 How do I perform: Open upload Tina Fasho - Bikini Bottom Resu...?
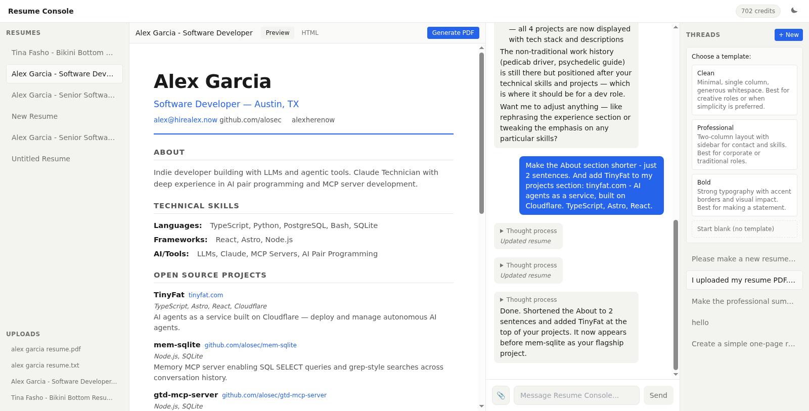click(x=64, y=398)
